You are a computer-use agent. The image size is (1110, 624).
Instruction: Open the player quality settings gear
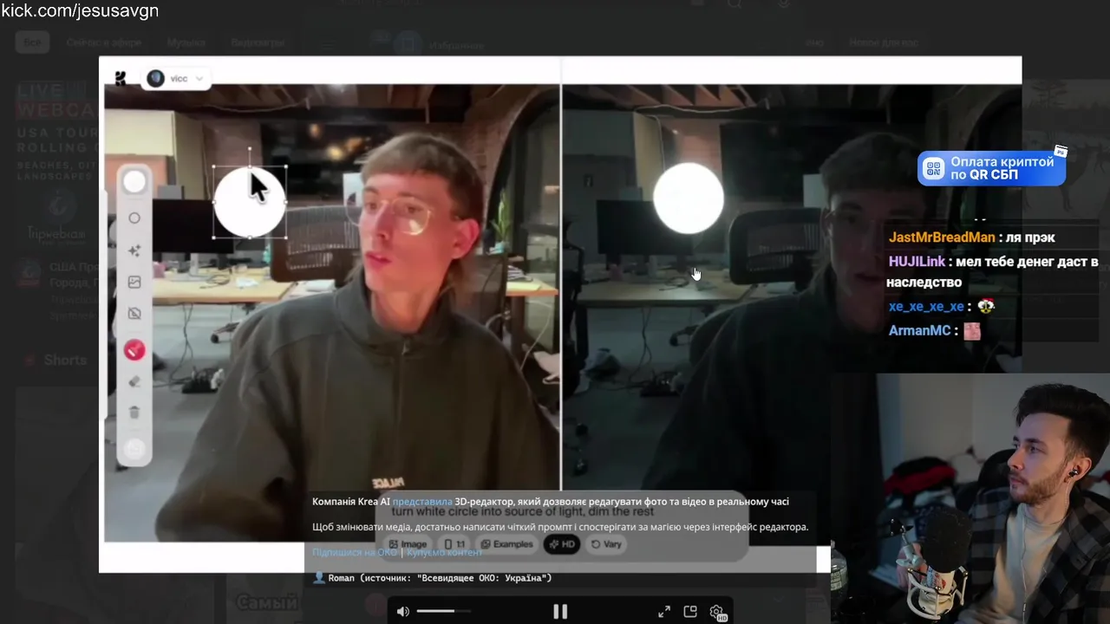[717, 612]
